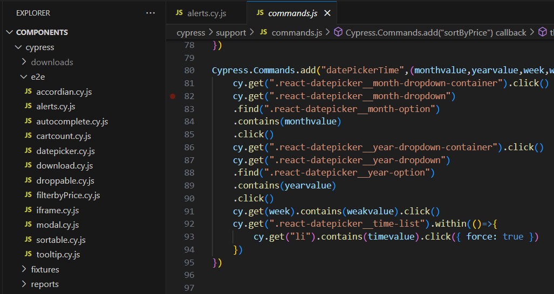
Task: Open filterbyPrice.cy.js file
Action: pos(68,195)
